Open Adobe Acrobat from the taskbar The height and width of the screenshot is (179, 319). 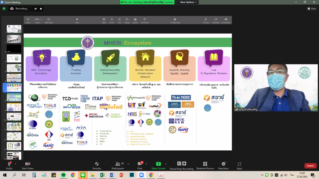tap(161, 175)
